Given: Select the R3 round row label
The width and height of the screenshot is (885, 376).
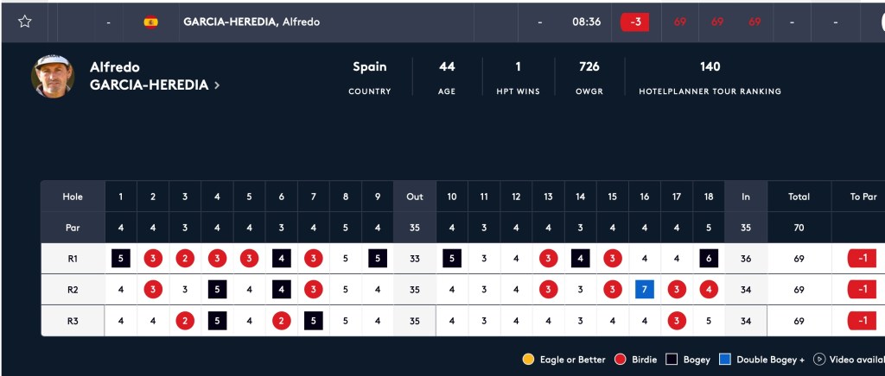Looking at the screenshot, I should (73, 321).
